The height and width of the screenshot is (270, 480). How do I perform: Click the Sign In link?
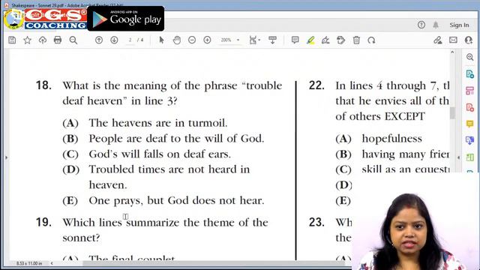[x=459, y=25]
